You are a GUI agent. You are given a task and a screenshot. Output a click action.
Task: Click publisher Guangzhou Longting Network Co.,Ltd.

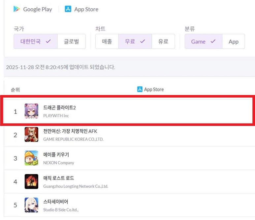(x=76, y=186)
